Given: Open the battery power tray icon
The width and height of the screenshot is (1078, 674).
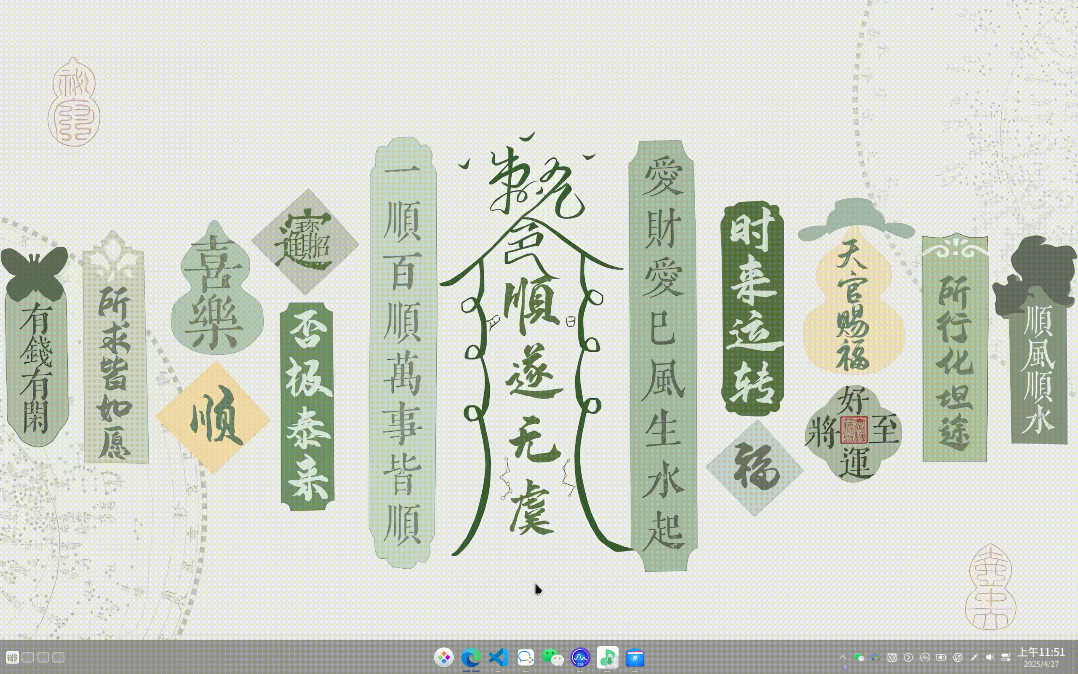Looking at the screenshot, I should click(x=941, y=657).
